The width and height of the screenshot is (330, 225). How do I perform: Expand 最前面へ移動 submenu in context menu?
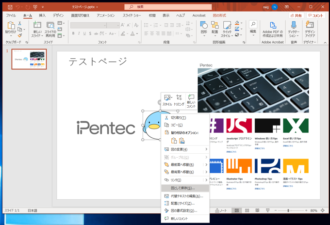click(x=206, y=164)
